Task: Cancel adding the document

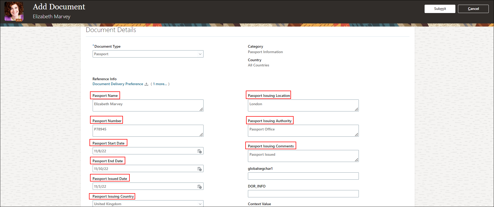Action: (473, 9)
